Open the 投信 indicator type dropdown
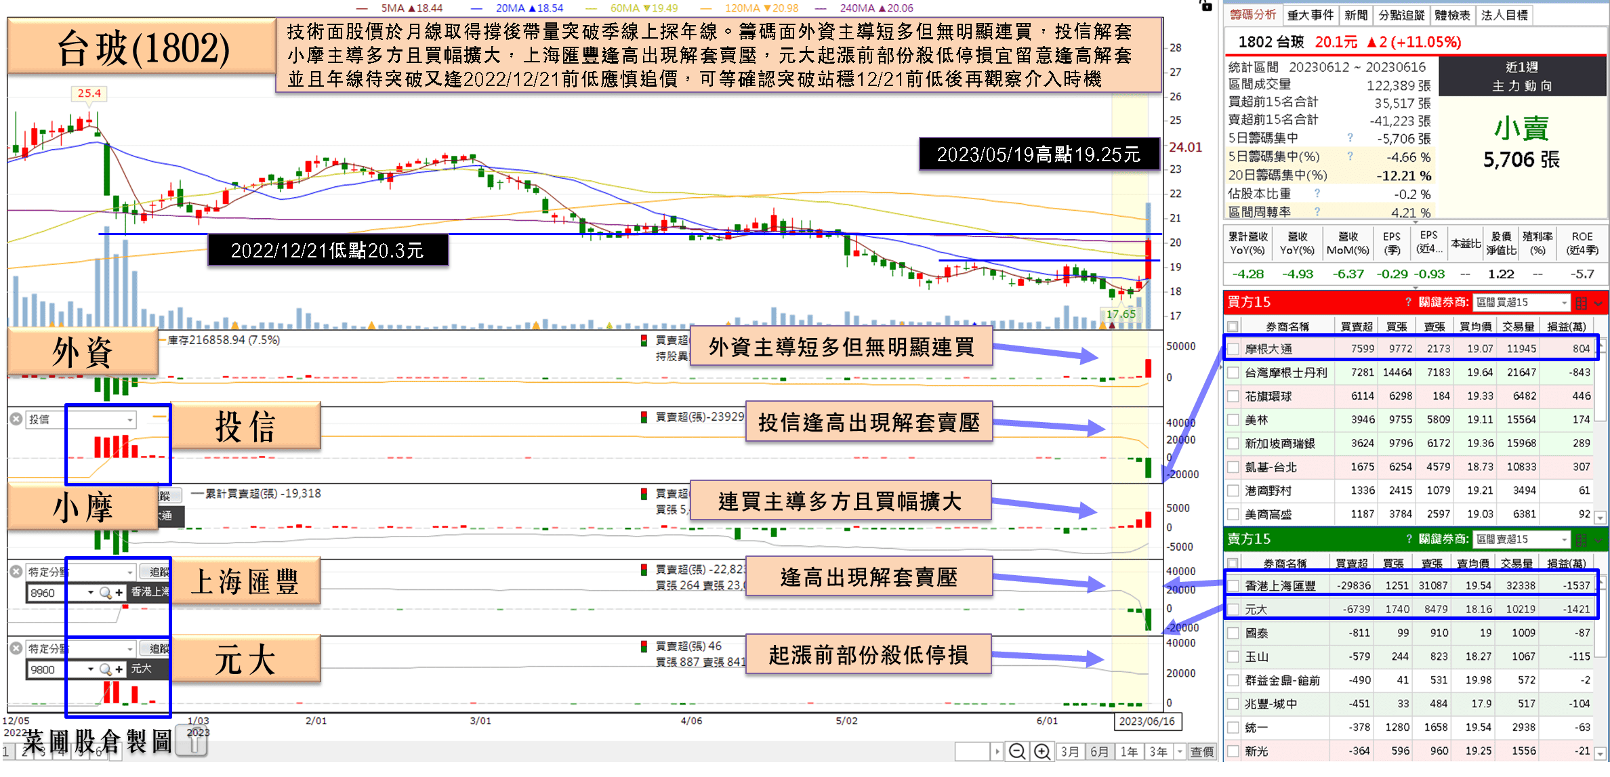 tap(81, 420)
